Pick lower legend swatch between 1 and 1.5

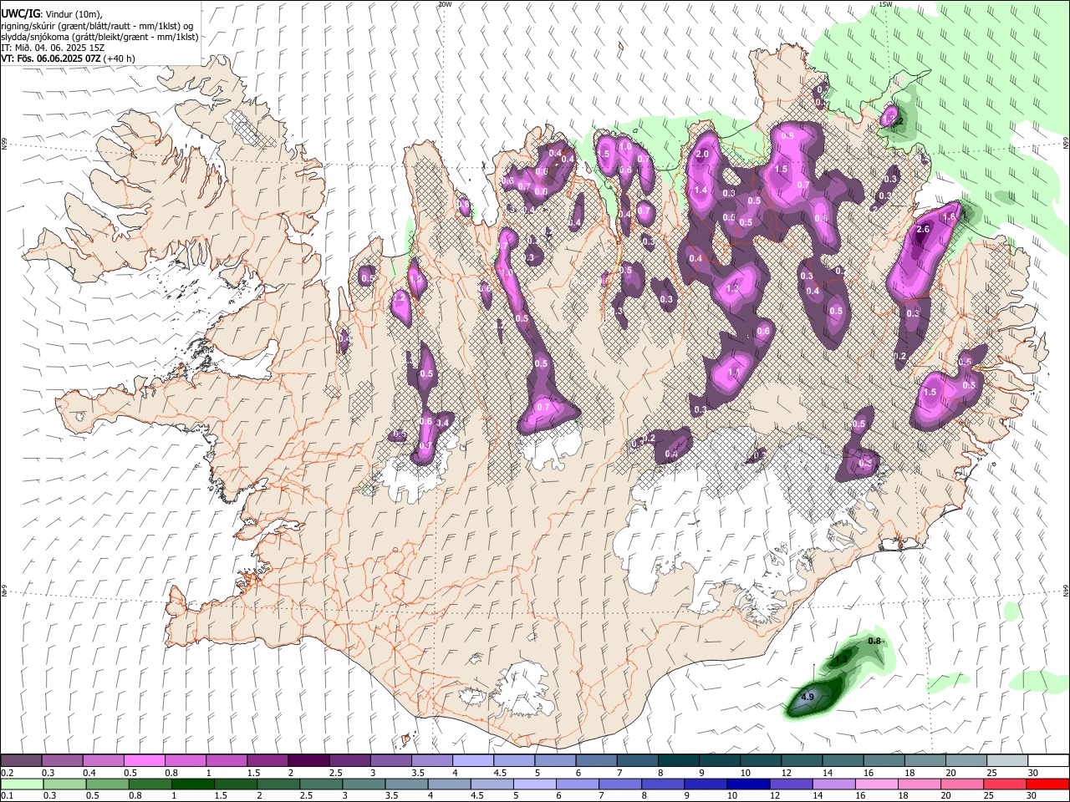193,784
